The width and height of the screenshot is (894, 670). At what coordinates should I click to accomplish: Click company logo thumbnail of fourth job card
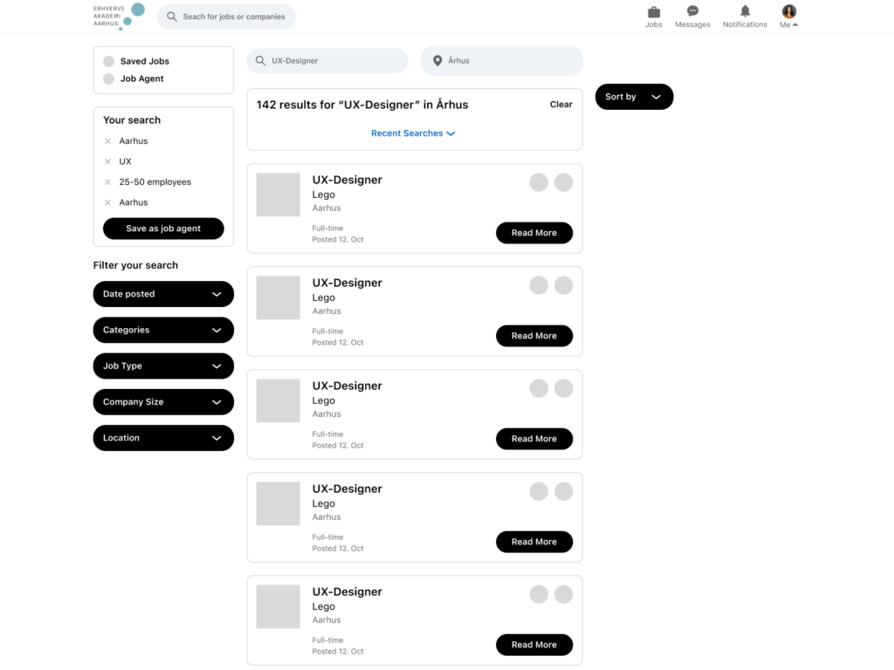coord(278,503)
